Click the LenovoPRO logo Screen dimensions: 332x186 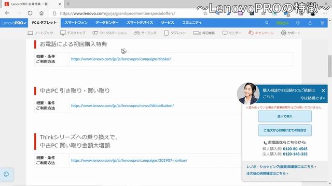click(x=14, y=23)
